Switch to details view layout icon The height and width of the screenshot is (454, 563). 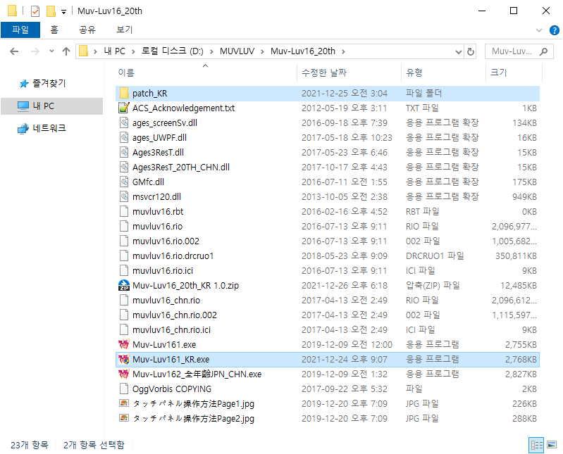point(536,445)
